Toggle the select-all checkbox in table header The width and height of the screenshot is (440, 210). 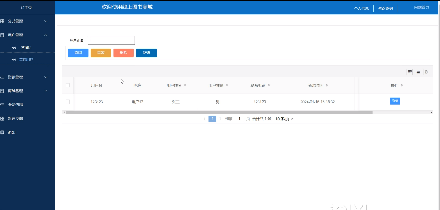[68, 85]
